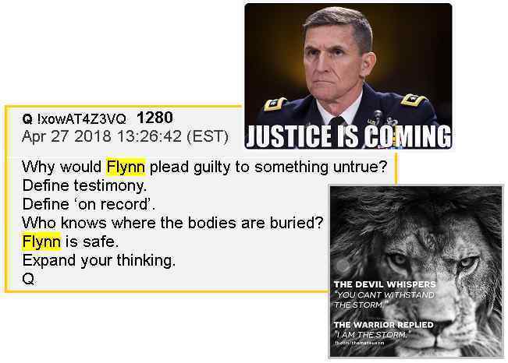Click the lion's right glaring eye
508x363 pixels.
tap(467, 262)
